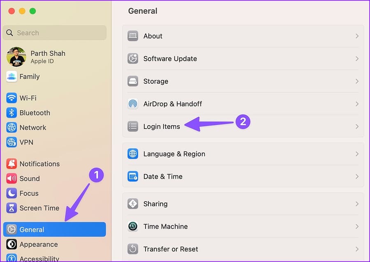The width and height of the screenshot is (370, 262).
Task: Click the Search field in sidebar
Action: coord(55,33)
